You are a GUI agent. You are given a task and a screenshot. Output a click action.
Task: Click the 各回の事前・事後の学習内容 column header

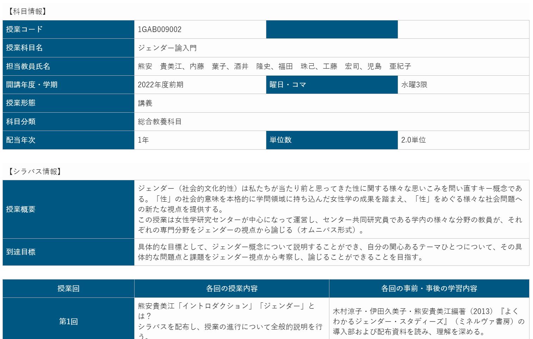pyautogui.click(x=429, y=289)
